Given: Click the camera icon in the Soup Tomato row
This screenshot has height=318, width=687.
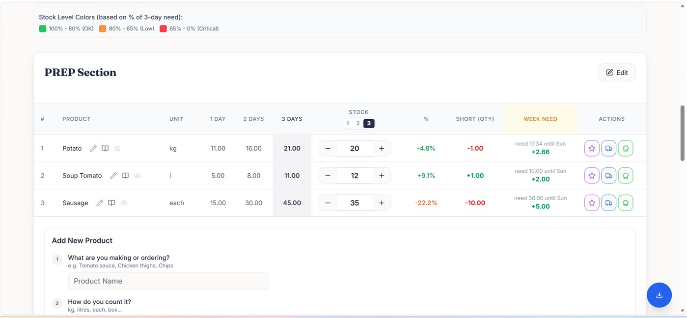Looking at the screenshot, I should tap(137, 176).
